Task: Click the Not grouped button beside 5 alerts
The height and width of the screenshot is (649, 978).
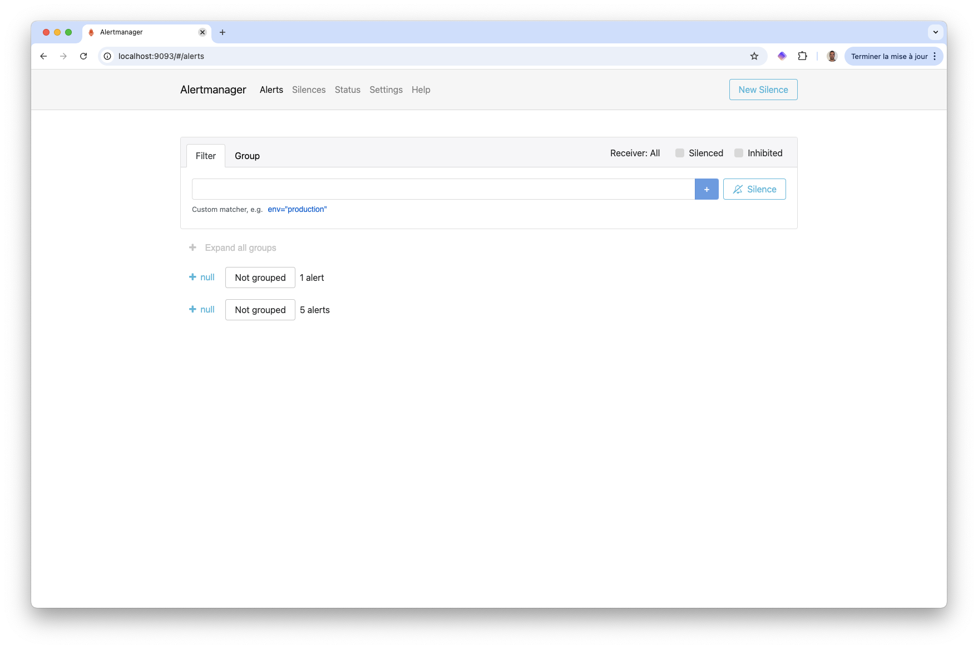Action: coord(260,310)
